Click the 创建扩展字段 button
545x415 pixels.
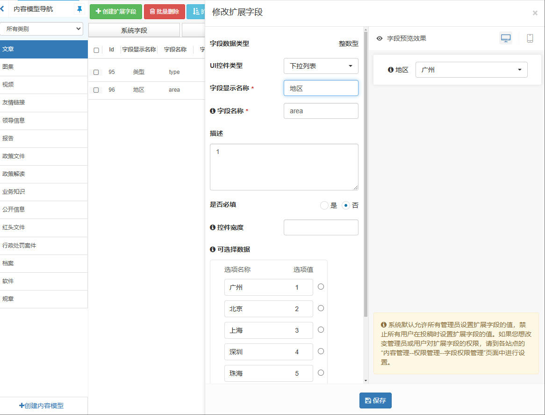point(116,12)
